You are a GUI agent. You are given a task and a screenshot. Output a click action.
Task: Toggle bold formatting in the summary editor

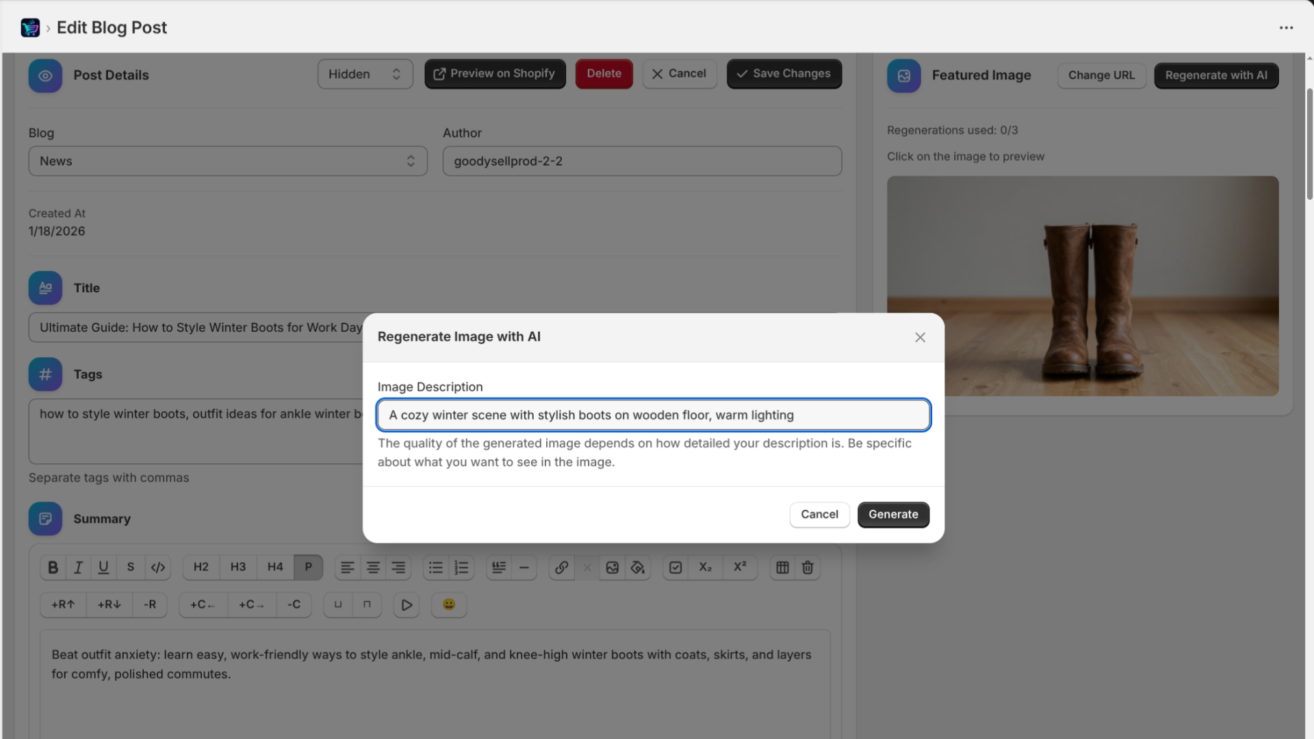53,567
